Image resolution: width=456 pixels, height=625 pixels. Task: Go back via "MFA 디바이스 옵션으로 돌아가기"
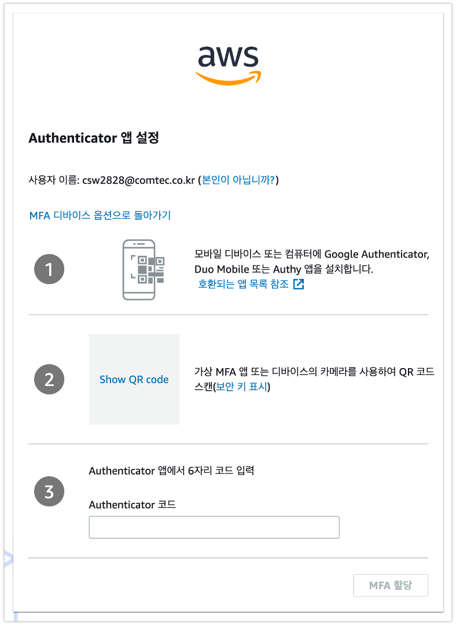point(100,216)
